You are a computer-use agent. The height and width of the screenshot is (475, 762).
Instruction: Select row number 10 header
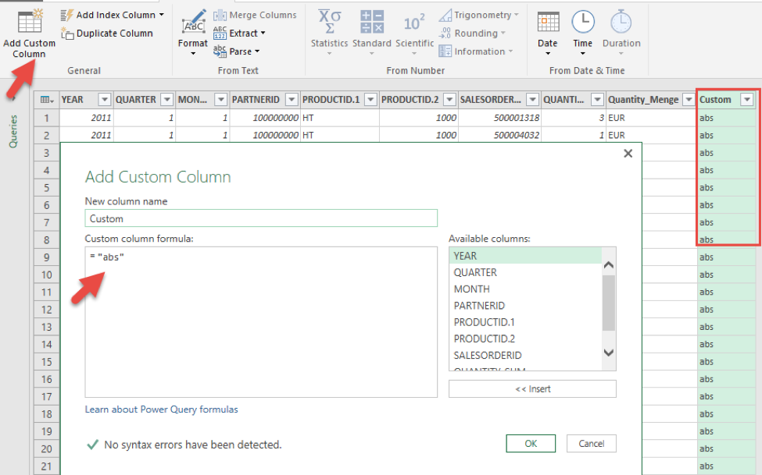click(47, 275)
